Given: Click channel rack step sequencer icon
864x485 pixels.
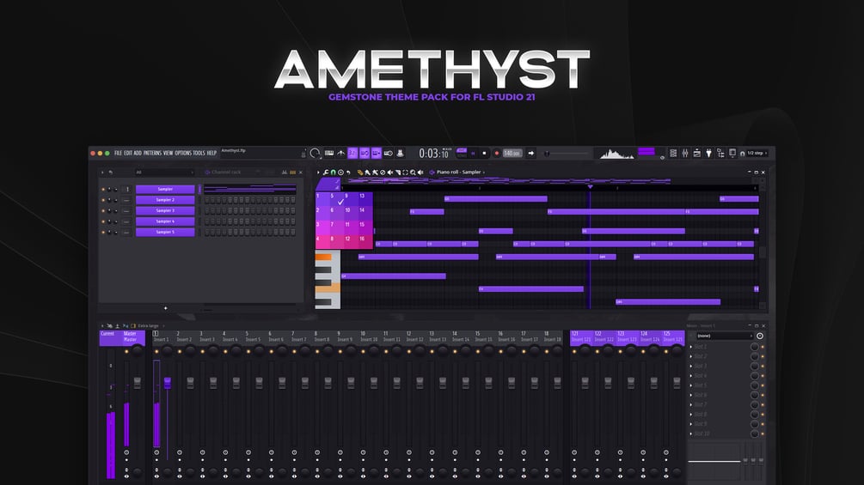Looking at the screenshot, I should [x=292, y=173].
